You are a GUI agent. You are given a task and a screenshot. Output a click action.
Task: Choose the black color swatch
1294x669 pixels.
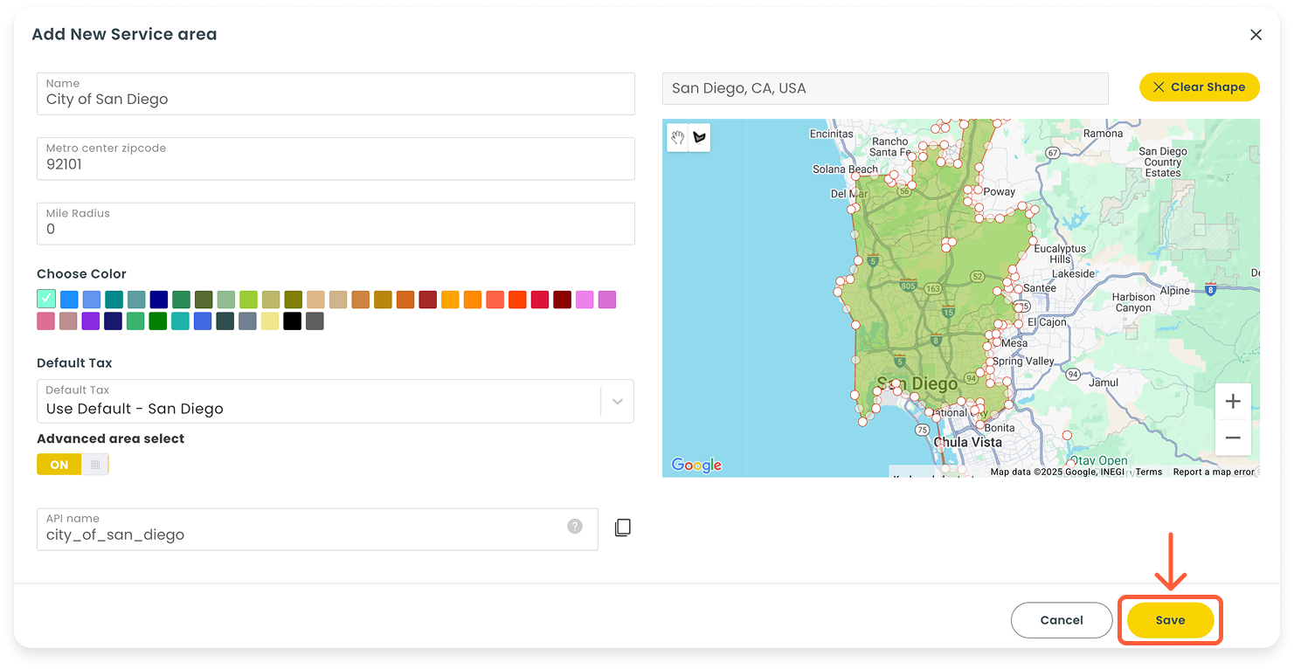point(292,321)
